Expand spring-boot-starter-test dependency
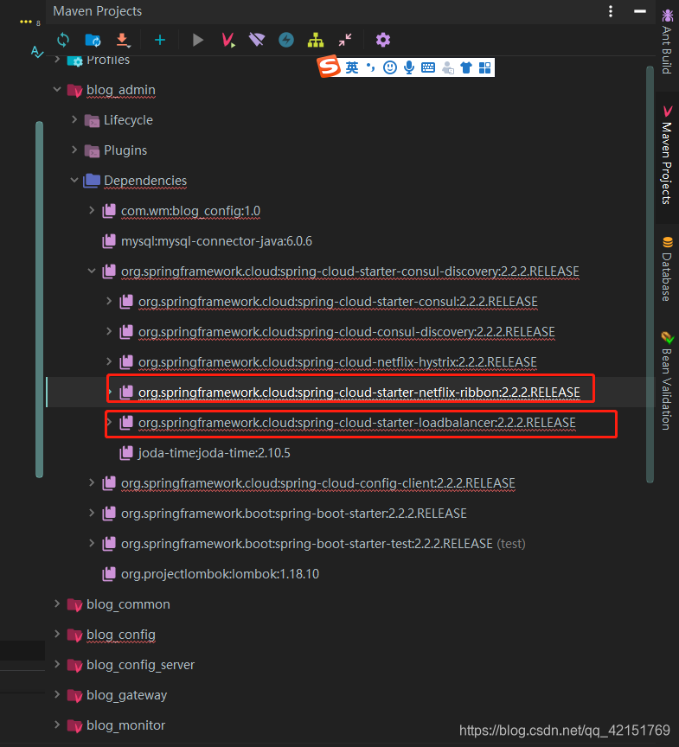The height and width of the screenshot is (747, 679). tap(92, 544)
